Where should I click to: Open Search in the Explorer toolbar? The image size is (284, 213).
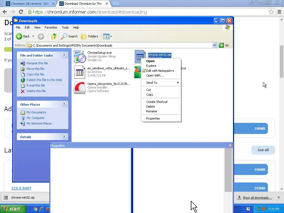(69, 36)
